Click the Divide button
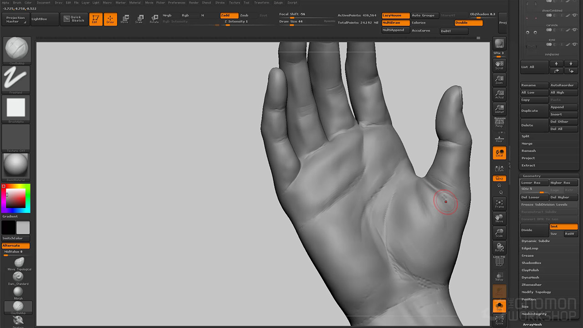583x328 pixels. click(534, 230)
